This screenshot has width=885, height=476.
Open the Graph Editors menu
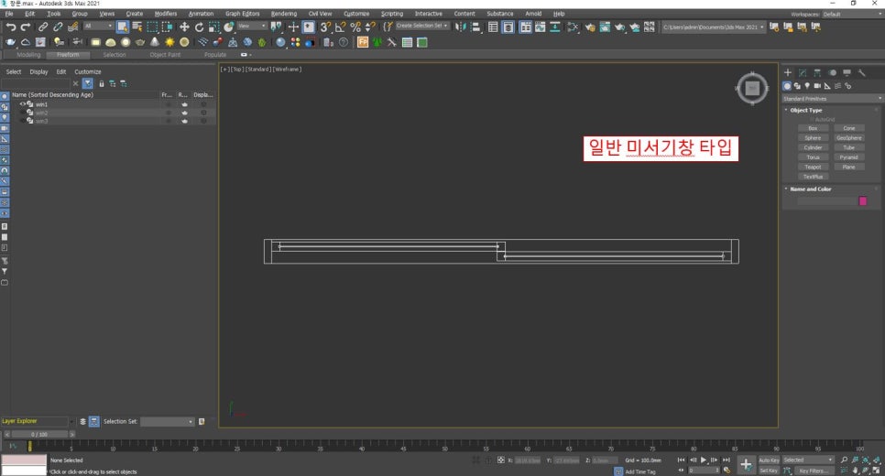pyautogui.click(x=242, y=14)
